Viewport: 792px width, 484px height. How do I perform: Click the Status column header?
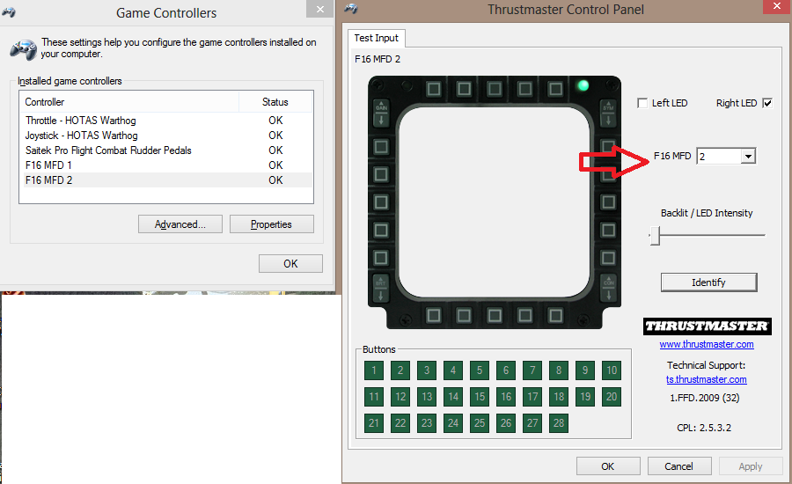click(x=275, y=102)
